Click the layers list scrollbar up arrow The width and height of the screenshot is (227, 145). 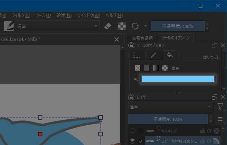click(x=223, y=128)
